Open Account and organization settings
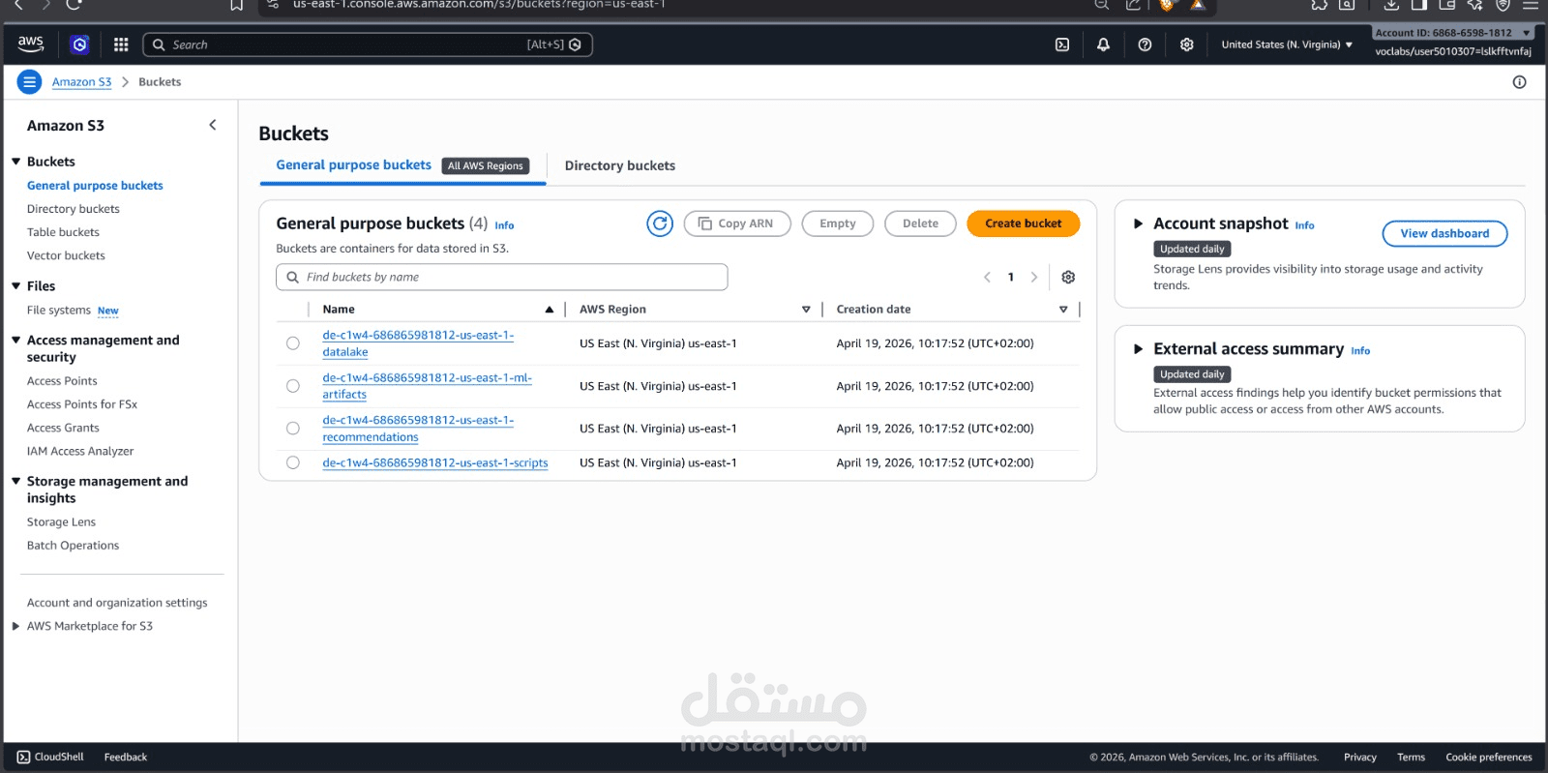The height and width of the screenshot is (773, 1548). 117,603
